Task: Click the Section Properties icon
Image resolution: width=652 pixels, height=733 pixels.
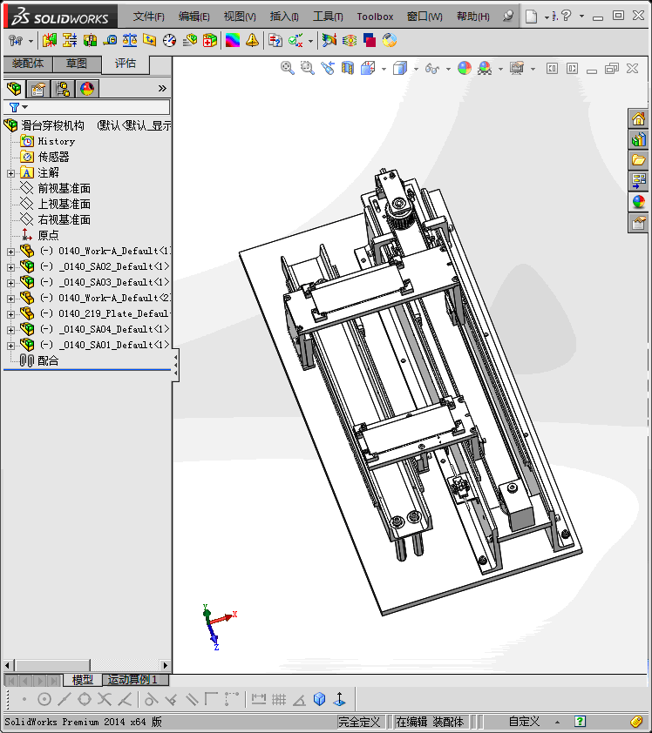Action: tap(149, 41)
